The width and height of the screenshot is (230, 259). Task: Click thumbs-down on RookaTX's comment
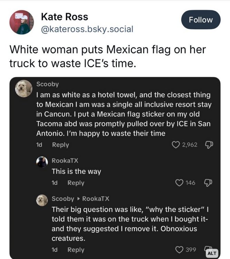[208, 183]
